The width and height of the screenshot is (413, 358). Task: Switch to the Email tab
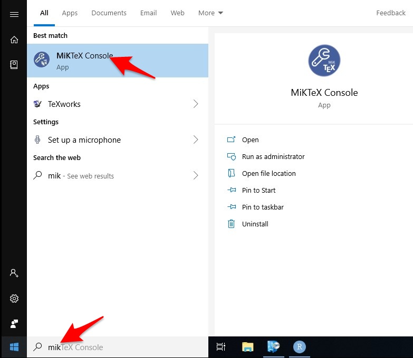[148, 13]
